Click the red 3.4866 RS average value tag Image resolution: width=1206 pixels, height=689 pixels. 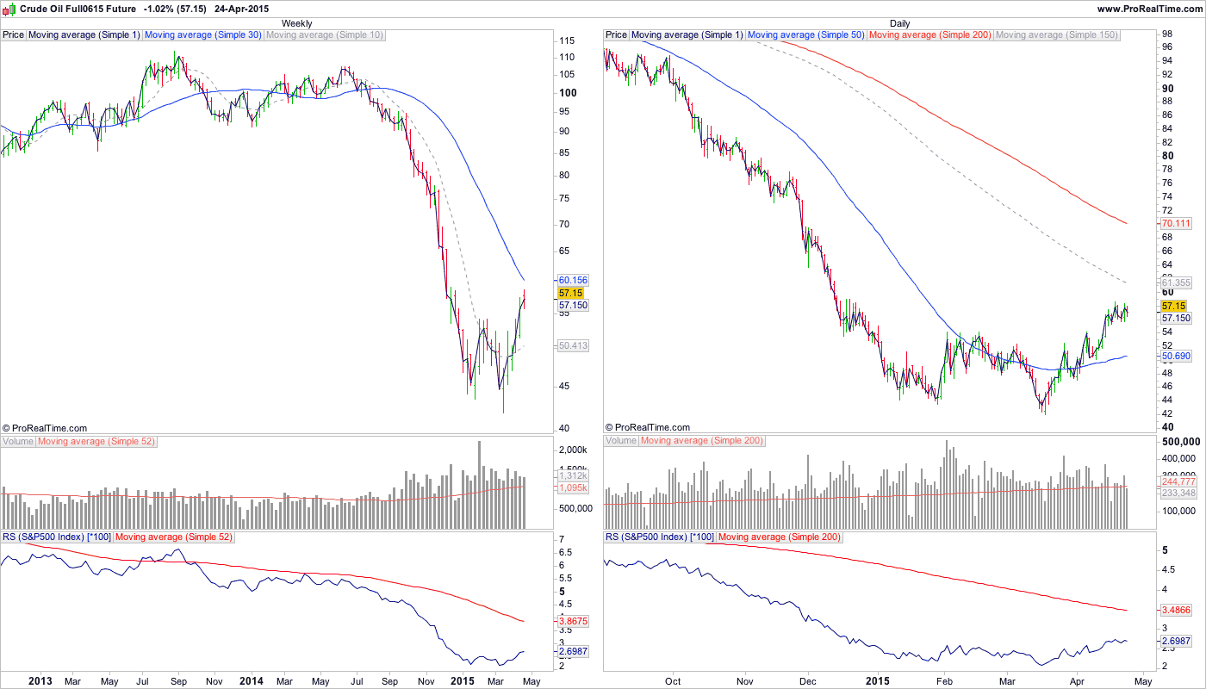point(1176,610)
